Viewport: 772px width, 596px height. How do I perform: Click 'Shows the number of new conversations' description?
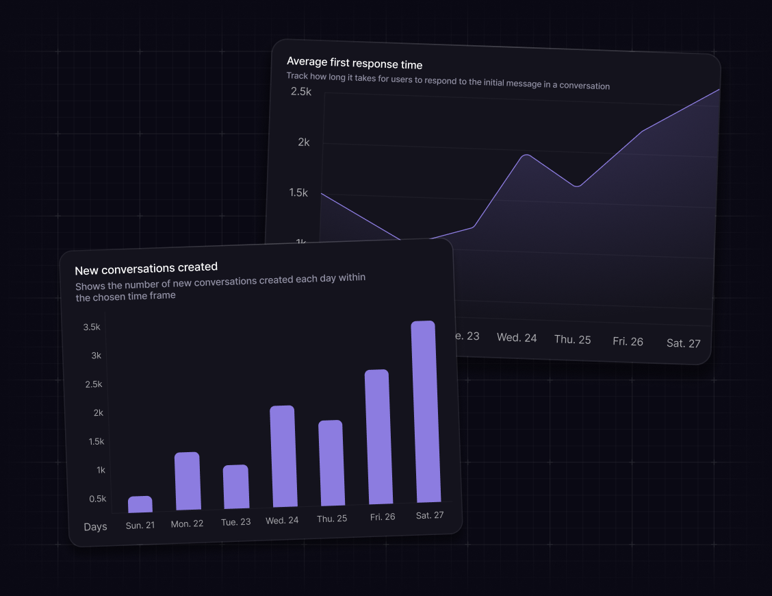coord(220,288)
